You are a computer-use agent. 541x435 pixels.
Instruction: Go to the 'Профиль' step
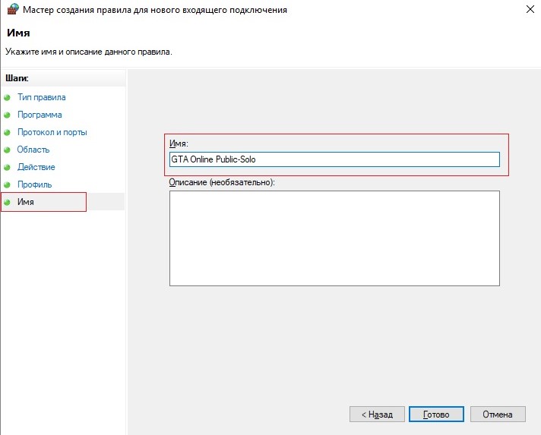[x=34, y=184]
